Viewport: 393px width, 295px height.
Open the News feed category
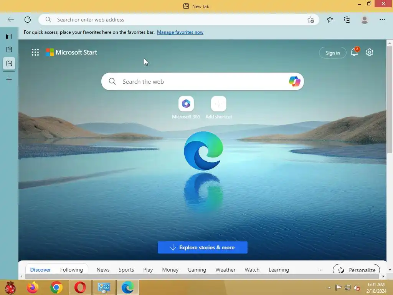[103, 270]
